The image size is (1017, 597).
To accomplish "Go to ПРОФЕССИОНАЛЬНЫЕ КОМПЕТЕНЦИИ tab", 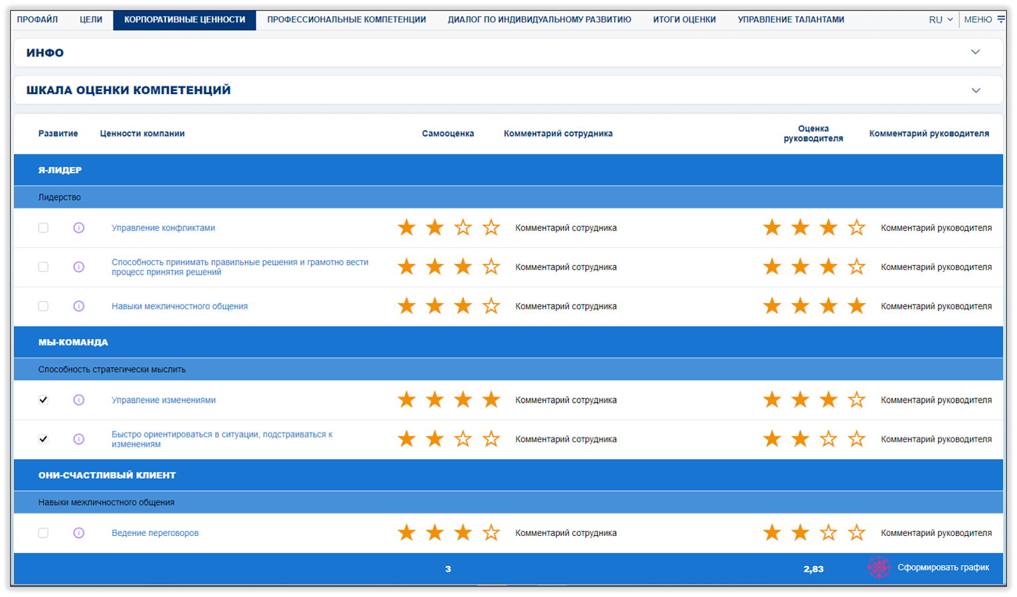I will tap(347, 19).
